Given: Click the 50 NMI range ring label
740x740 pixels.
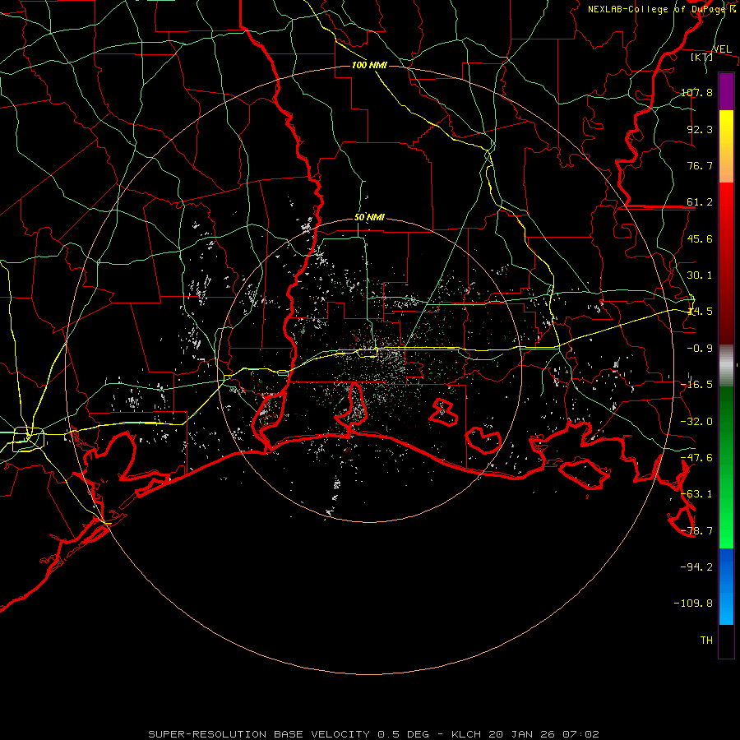Looking at the screenshot, I should (x=369, y=217).
